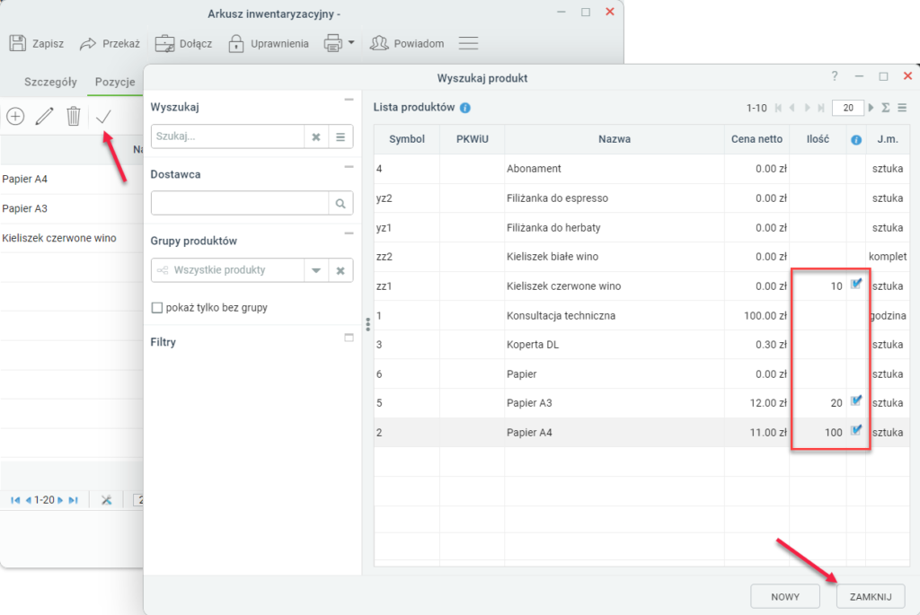
Task: Click Lista produktów info icon
Action: pyautogui.click(x=465, y=108)
